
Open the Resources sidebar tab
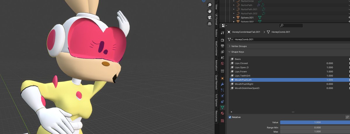[216, 116]
